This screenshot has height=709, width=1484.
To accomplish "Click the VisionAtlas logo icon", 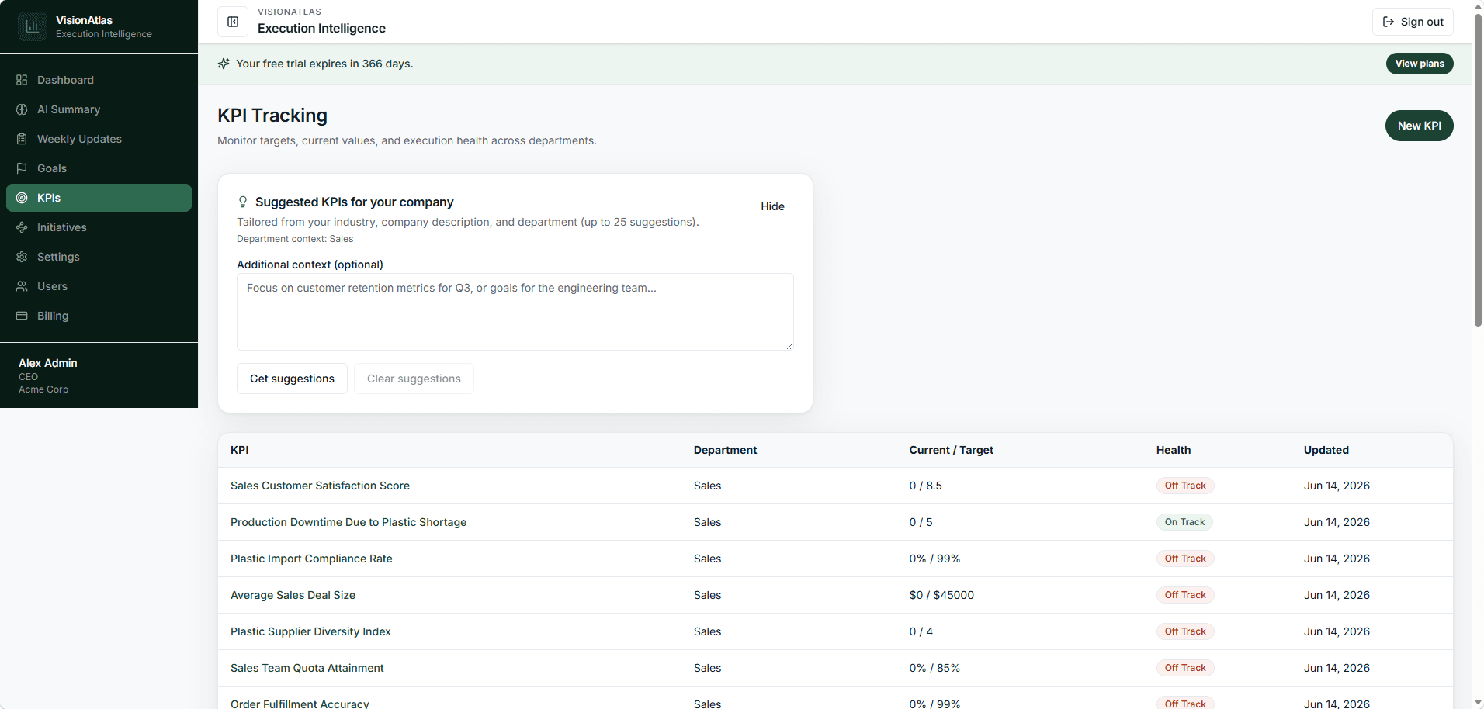I will pyautogui.click(x=33, y=26).
